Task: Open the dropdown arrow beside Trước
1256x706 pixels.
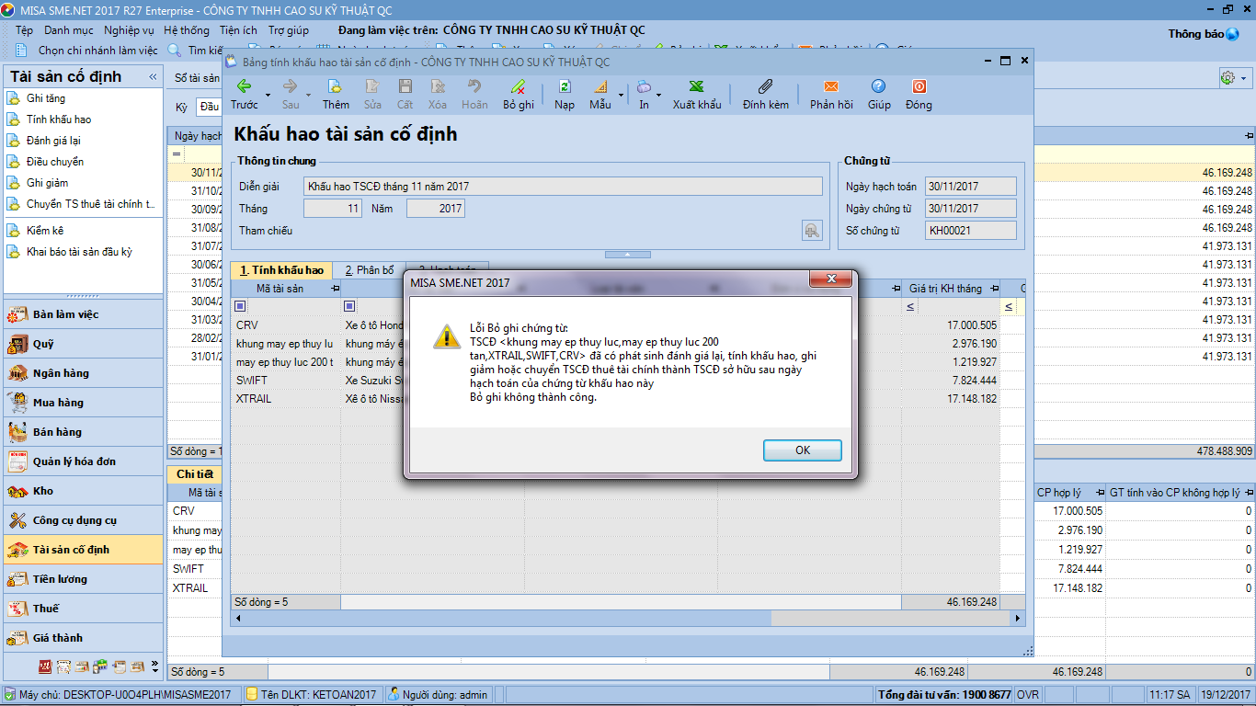Action: point(268,95)
